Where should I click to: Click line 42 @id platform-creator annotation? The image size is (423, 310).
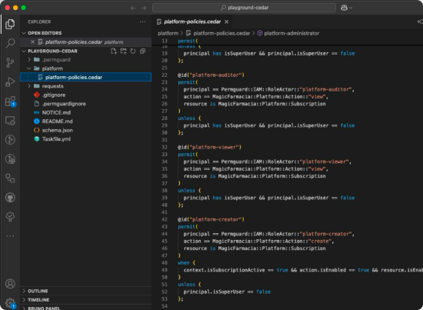pos(211,219)
